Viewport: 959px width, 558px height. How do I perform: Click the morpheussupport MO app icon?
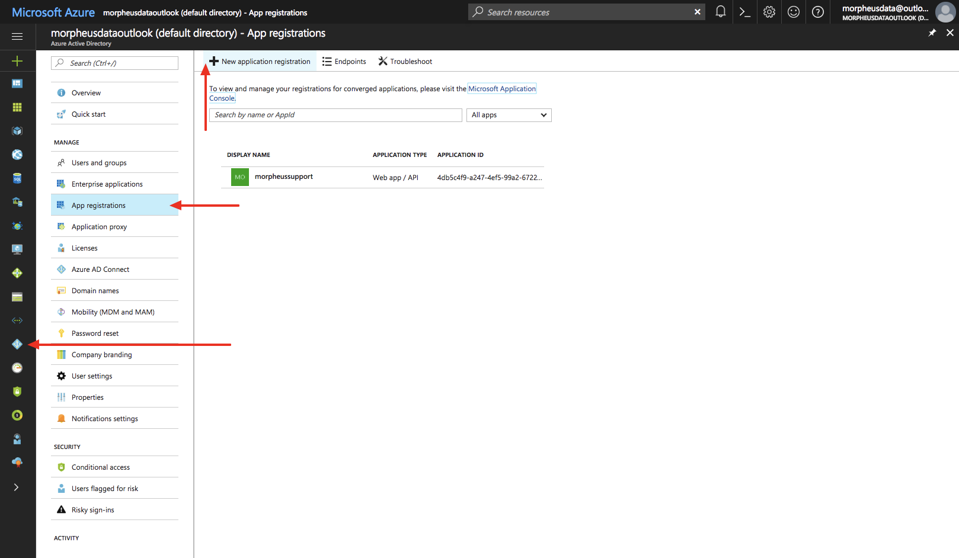coord(240,177)
